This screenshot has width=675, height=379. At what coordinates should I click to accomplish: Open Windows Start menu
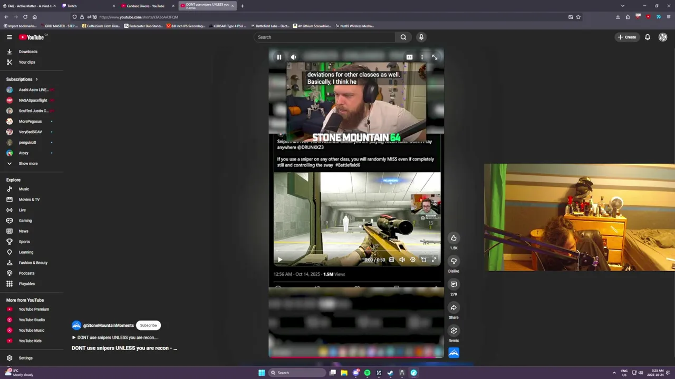[262, 373]
